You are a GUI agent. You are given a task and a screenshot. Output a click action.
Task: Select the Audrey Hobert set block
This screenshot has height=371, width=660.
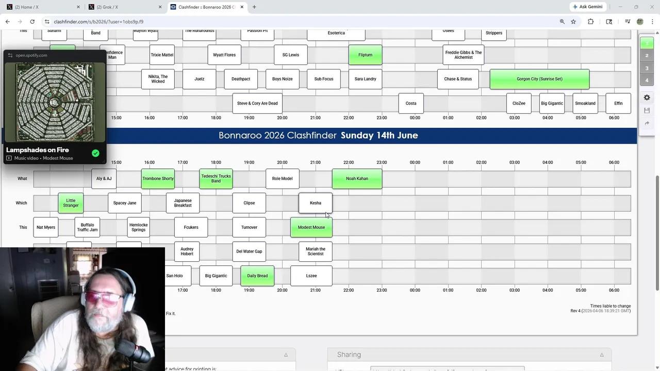point(187,251)
